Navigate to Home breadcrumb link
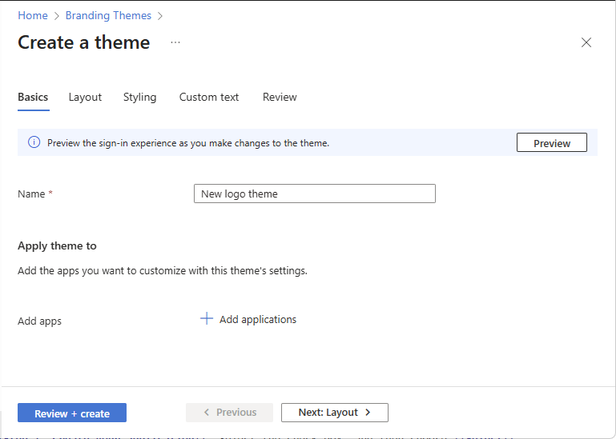 33,16
